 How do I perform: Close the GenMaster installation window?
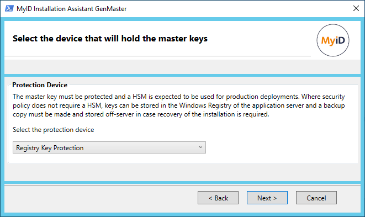click(x=356, y=9)
